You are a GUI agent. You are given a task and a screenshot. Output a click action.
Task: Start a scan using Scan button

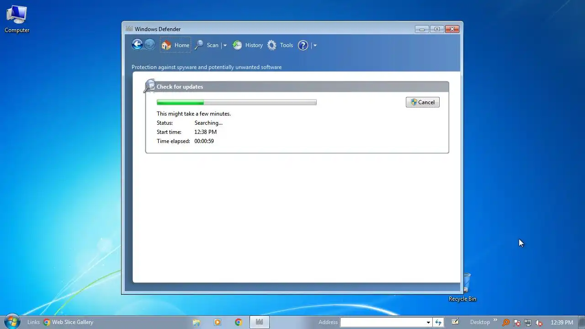coord(207,45)
